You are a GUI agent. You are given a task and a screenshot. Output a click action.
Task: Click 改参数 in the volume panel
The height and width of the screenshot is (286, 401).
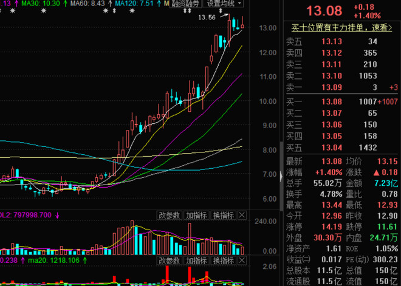tap(170, 216)
